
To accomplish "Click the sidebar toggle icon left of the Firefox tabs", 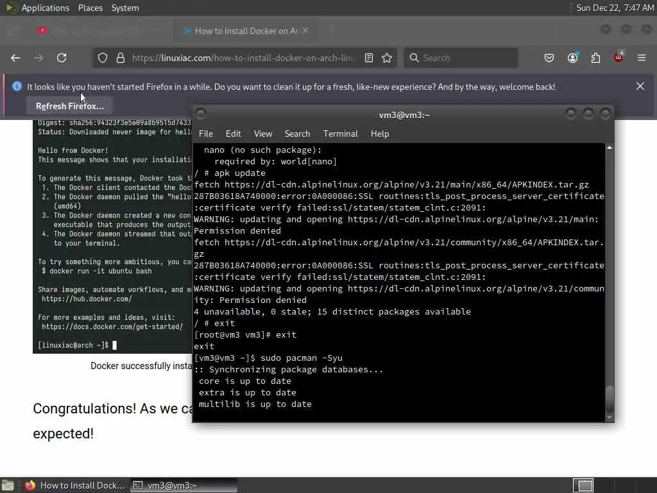I will (13, 31).
